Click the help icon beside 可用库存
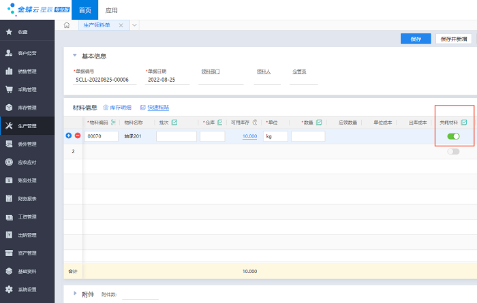Viewport: 477px width, 303px height. [x=254, y=123]
